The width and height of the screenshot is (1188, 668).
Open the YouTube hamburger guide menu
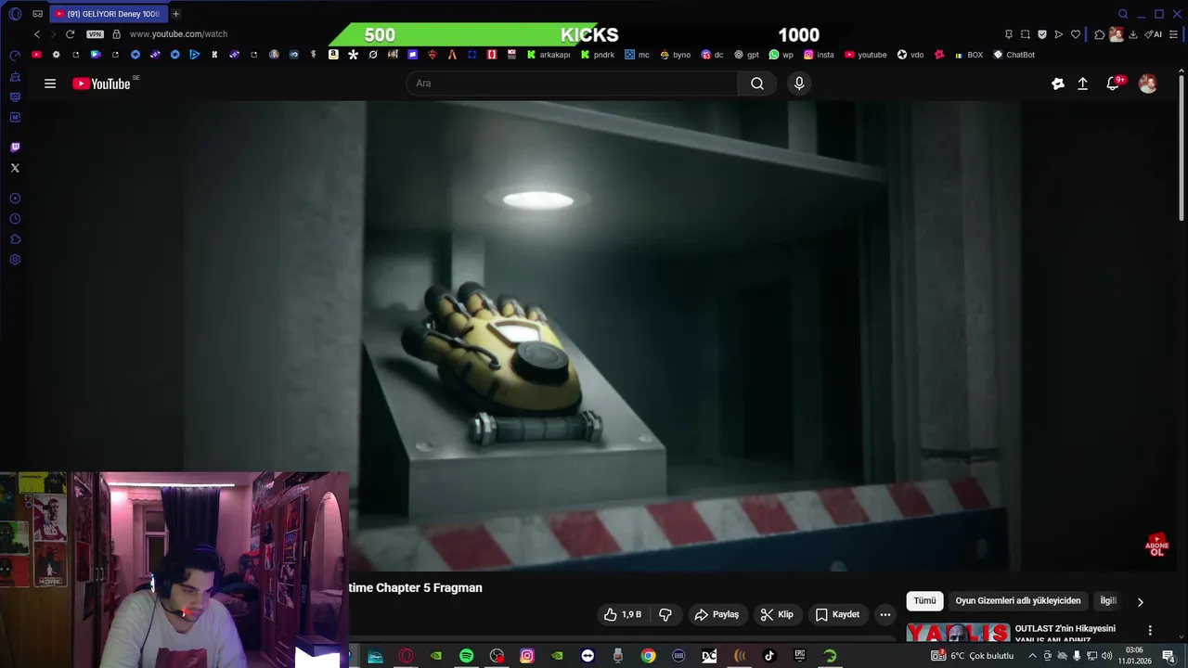50,83
